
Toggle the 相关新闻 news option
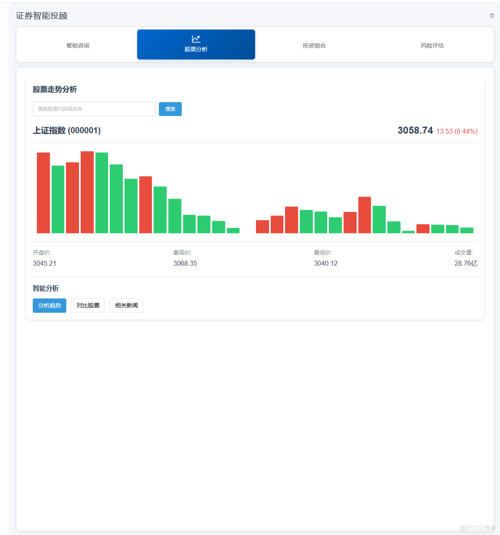[126, 305]
